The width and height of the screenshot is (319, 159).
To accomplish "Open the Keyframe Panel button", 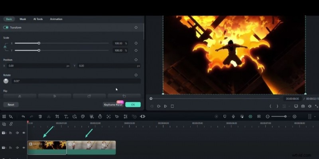I will tap(113, 105).
